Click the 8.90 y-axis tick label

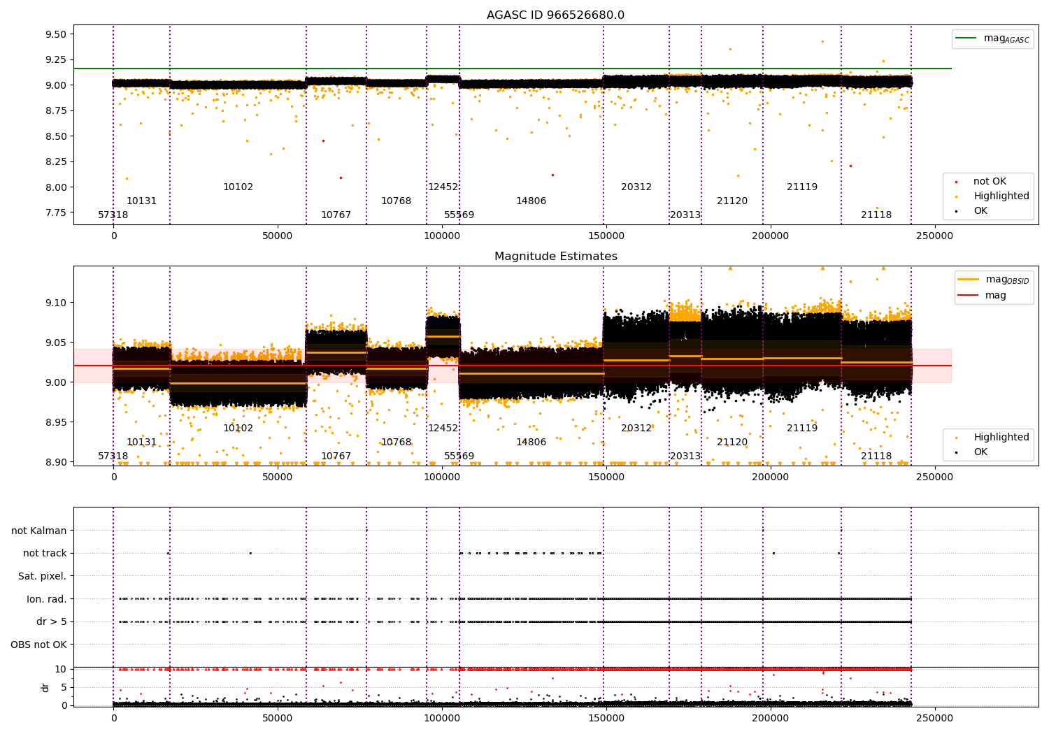point(56,462)
